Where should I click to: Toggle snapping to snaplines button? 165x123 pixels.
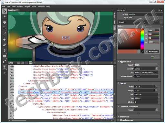pyautogui.click(x=31, y=63)
